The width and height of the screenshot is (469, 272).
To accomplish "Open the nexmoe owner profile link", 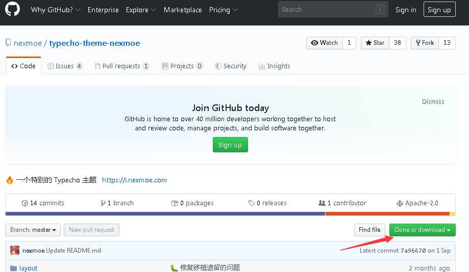I will click(x=28, y=43).
